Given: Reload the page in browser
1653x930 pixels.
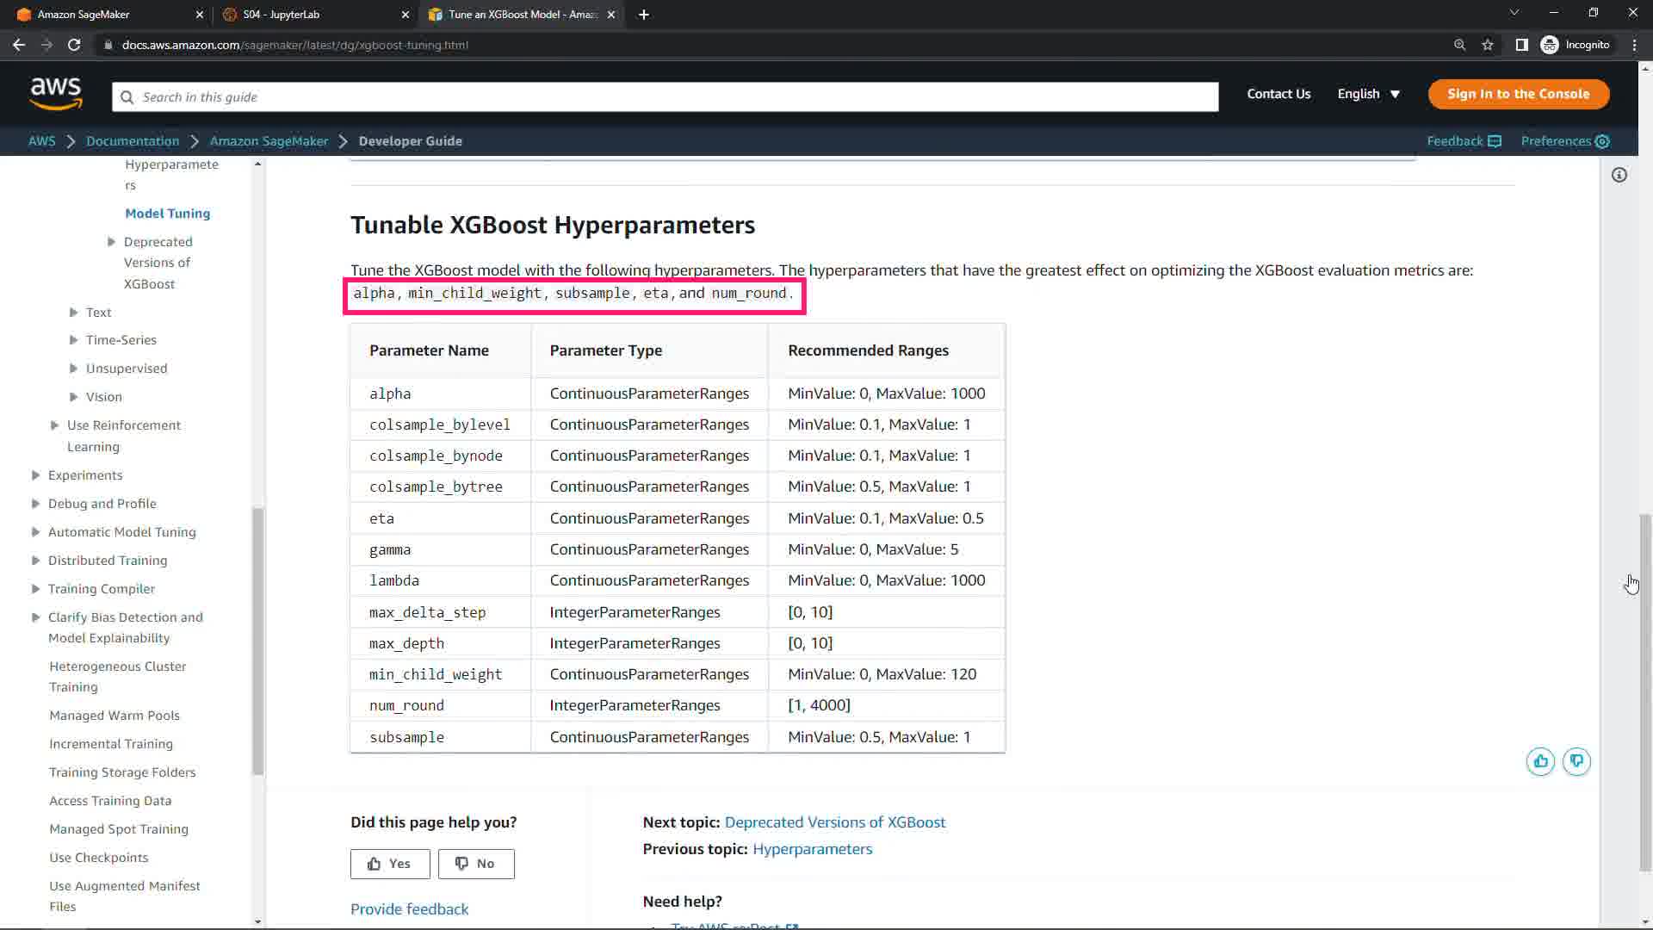Looking at the screenshot, I should (74, 45).
